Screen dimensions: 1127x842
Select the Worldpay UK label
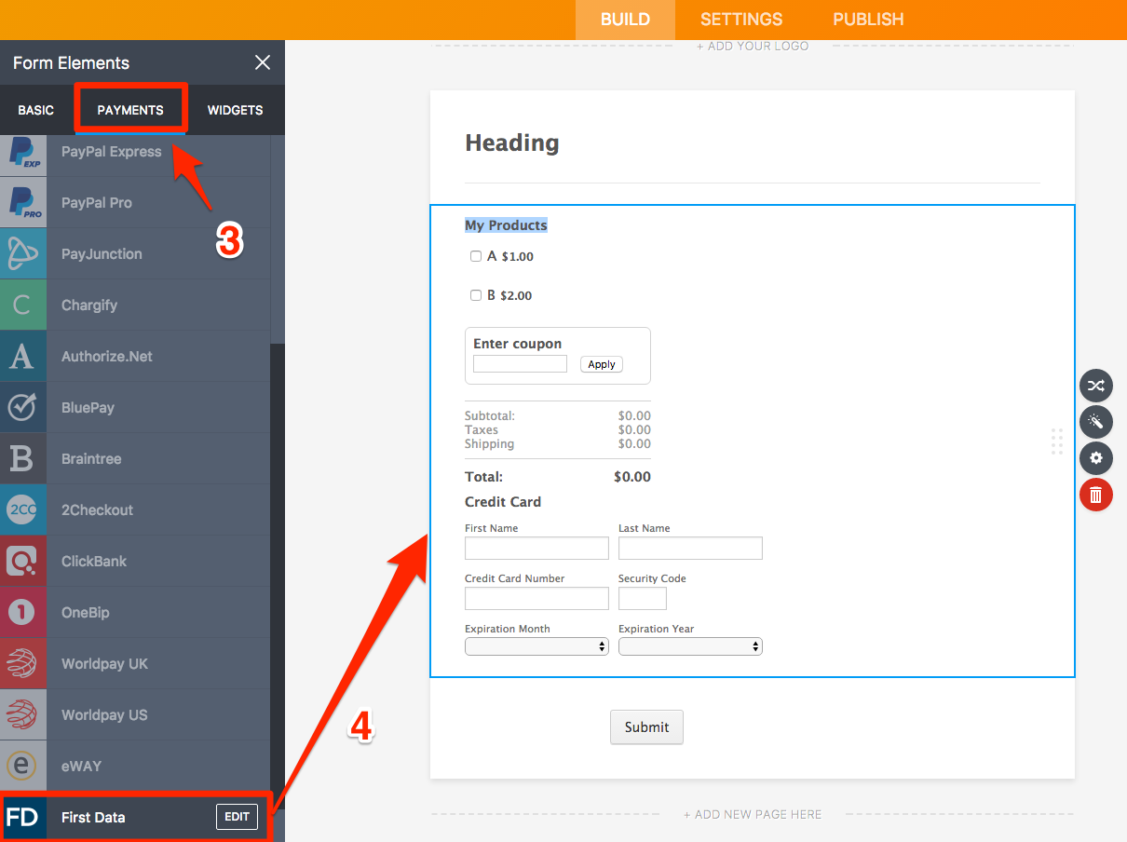104,663
